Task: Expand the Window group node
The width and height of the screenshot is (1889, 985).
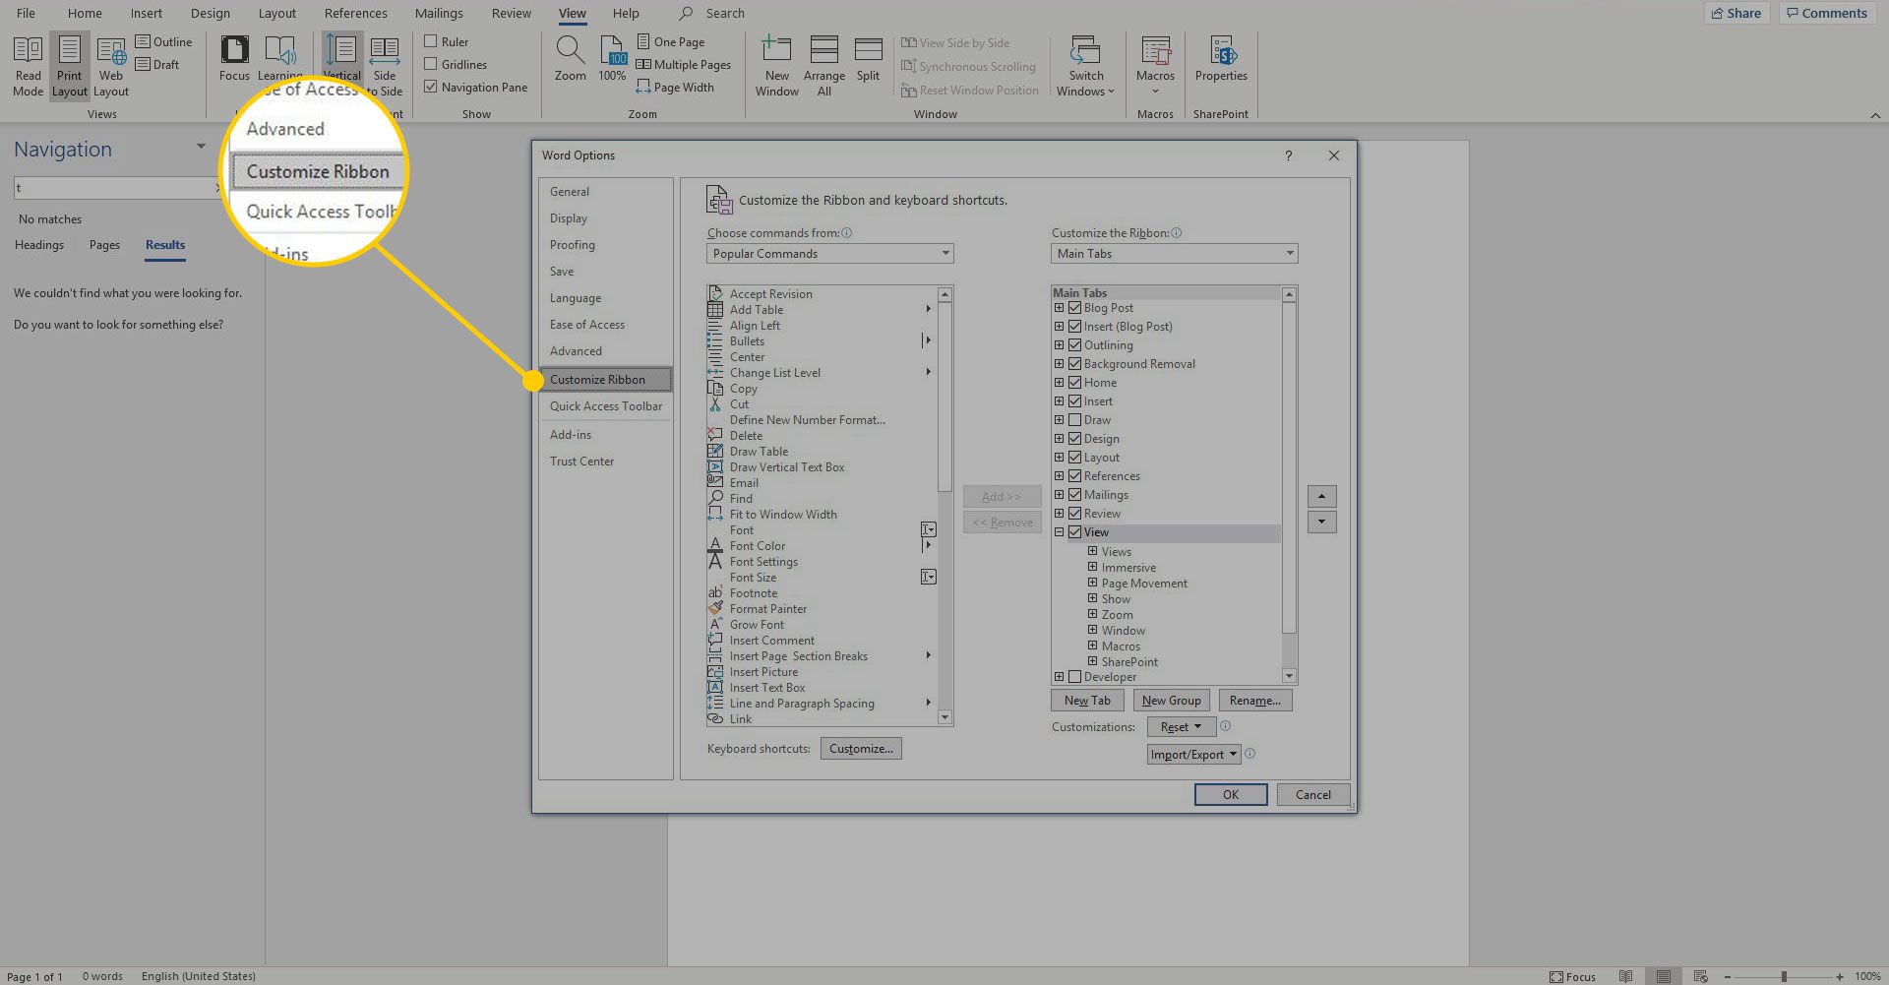Action: 1092,631
